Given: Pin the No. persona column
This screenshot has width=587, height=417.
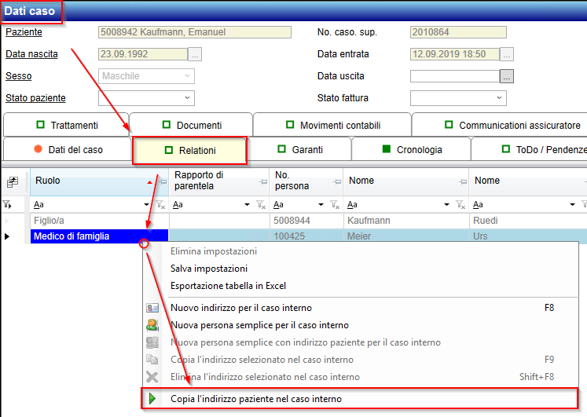Looking at the screenshot, I should (337, 181).
